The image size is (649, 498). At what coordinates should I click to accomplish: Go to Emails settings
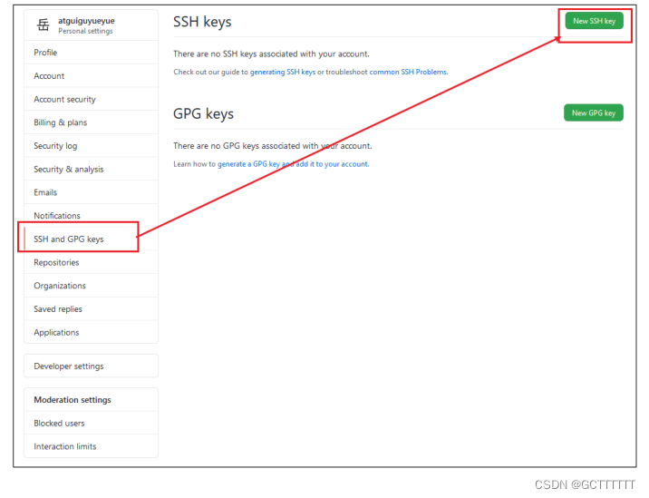pyautogui.click(x=91, y=192)
